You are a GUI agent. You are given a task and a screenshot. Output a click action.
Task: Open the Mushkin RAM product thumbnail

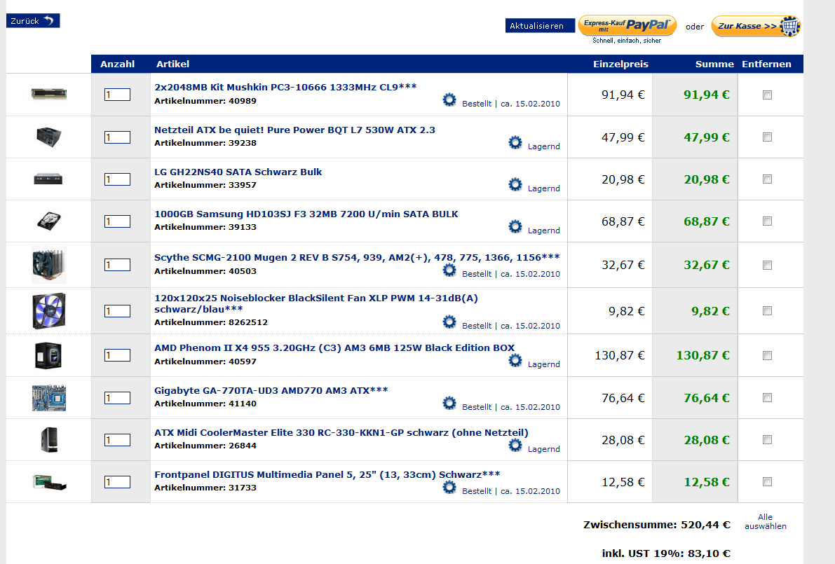49,94
